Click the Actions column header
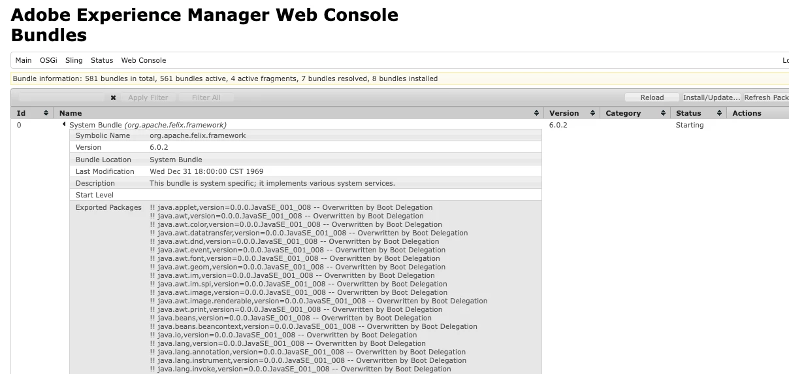 [x=758, y=113]
